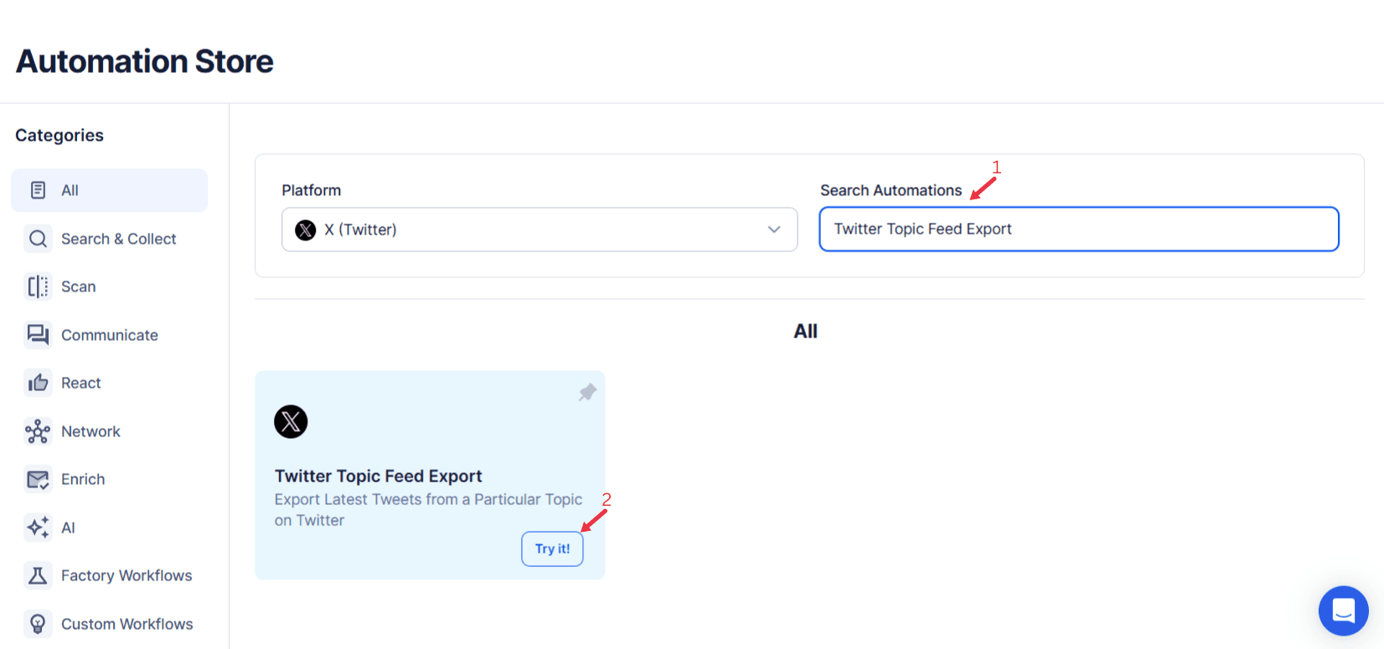Open the chat support widget

[1343, 610]
